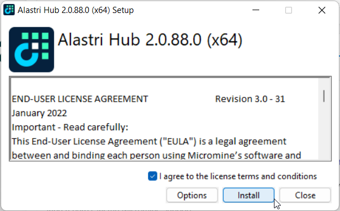Viewport: 340px width, 211px height.
Task: Click the Close button beside Install
Action: (x=305, y=195)
